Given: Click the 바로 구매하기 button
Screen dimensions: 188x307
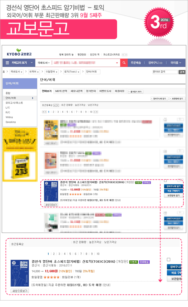Looking at the screenshot, I should 174,191.
